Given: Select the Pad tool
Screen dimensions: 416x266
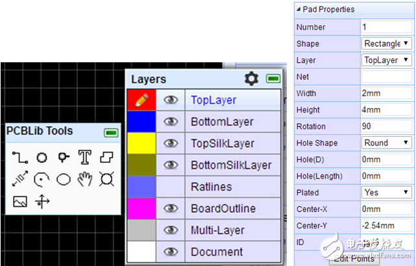Looking at the screenshot, I should [x=42, y=157].
